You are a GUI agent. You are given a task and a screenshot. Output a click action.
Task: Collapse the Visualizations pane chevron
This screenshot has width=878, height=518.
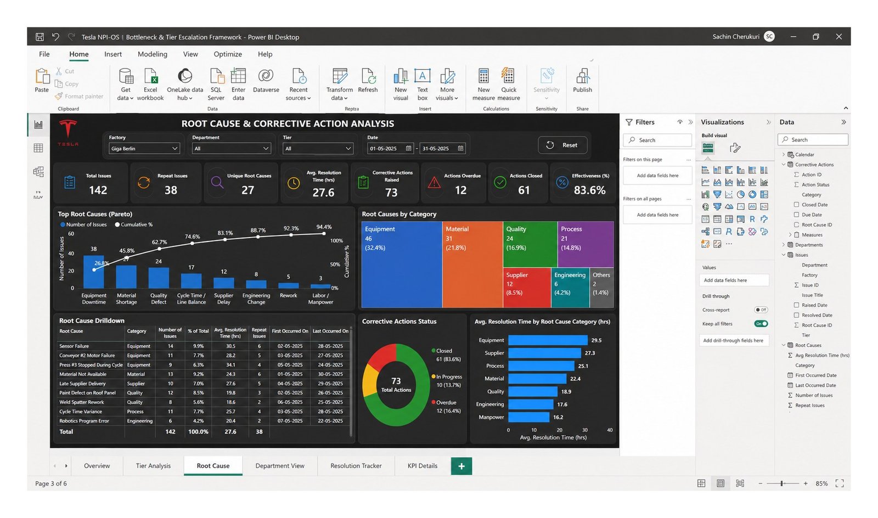768,122
